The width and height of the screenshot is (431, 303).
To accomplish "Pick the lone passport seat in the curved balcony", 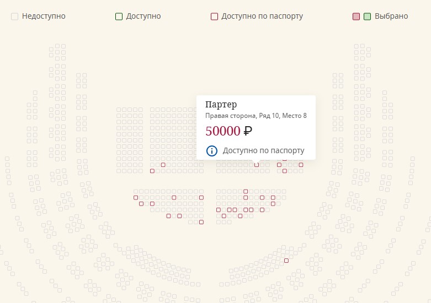I will pyautogui.click(x=286, y=261).
